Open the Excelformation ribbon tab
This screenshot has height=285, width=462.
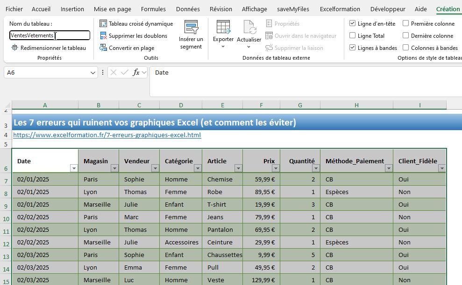coord(340,8)
